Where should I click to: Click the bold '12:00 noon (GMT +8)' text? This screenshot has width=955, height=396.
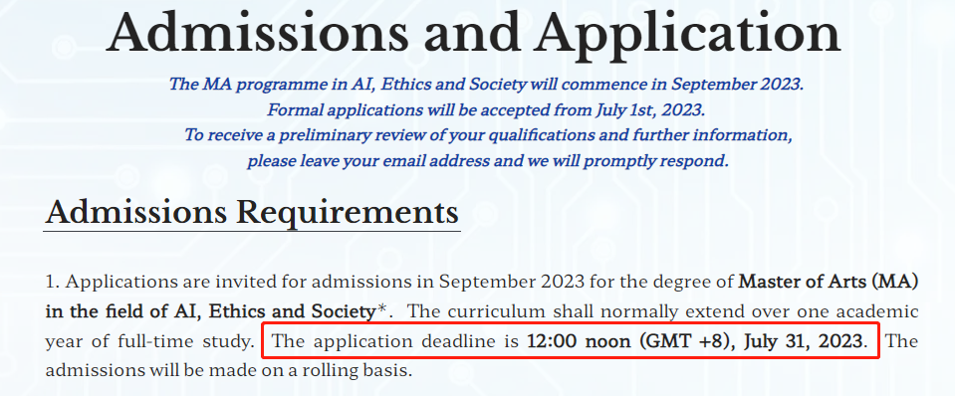[x=624, y=341]
